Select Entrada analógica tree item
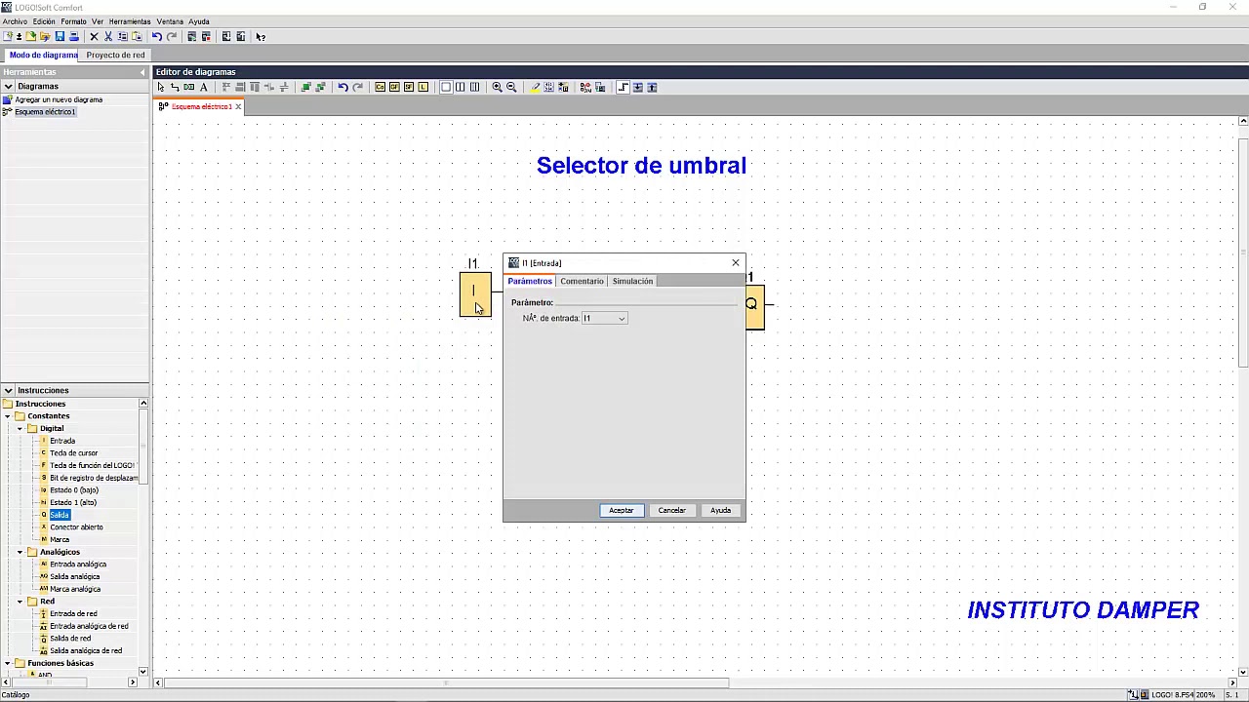The image size is (1249, 702). pos(78,565)
